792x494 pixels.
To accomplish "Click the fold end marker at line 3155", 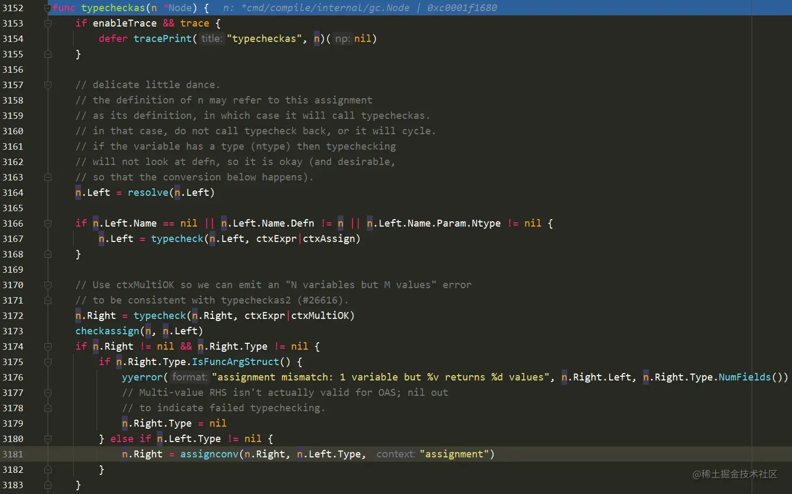I will pos(48,54).
